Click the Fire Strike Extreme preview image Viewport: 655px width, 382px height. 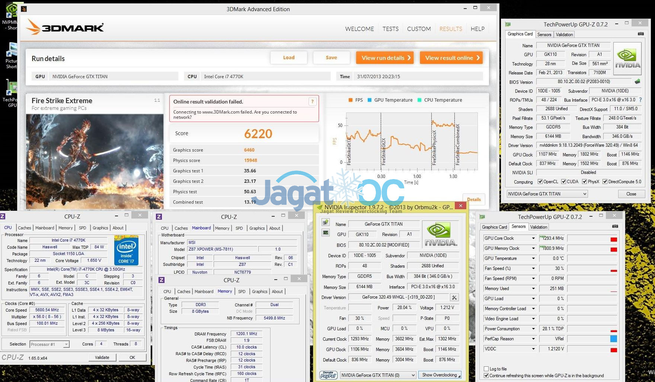[x=95, y=161]
